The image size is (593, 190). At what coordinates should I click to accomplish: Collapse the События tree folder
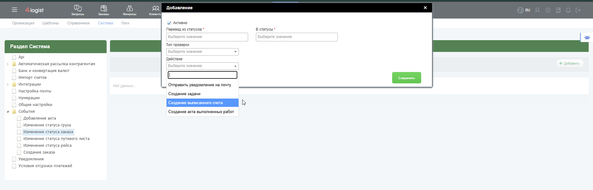pyautogui.click(x=8, y=112)
